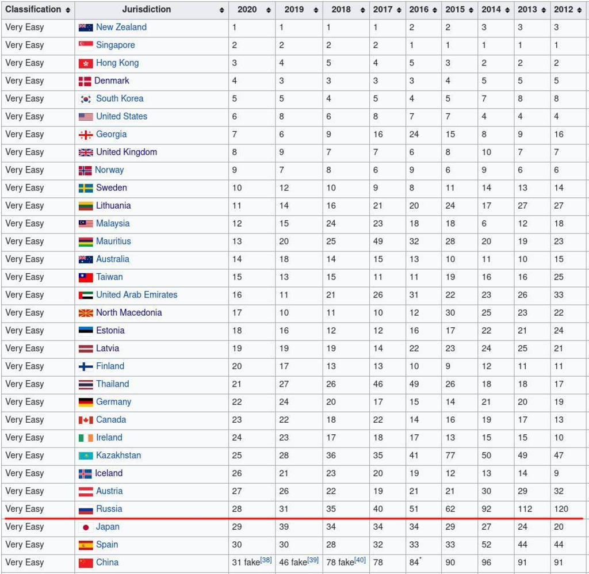
Task: Follow the North Macedonia link
Action: pos(129,312)
